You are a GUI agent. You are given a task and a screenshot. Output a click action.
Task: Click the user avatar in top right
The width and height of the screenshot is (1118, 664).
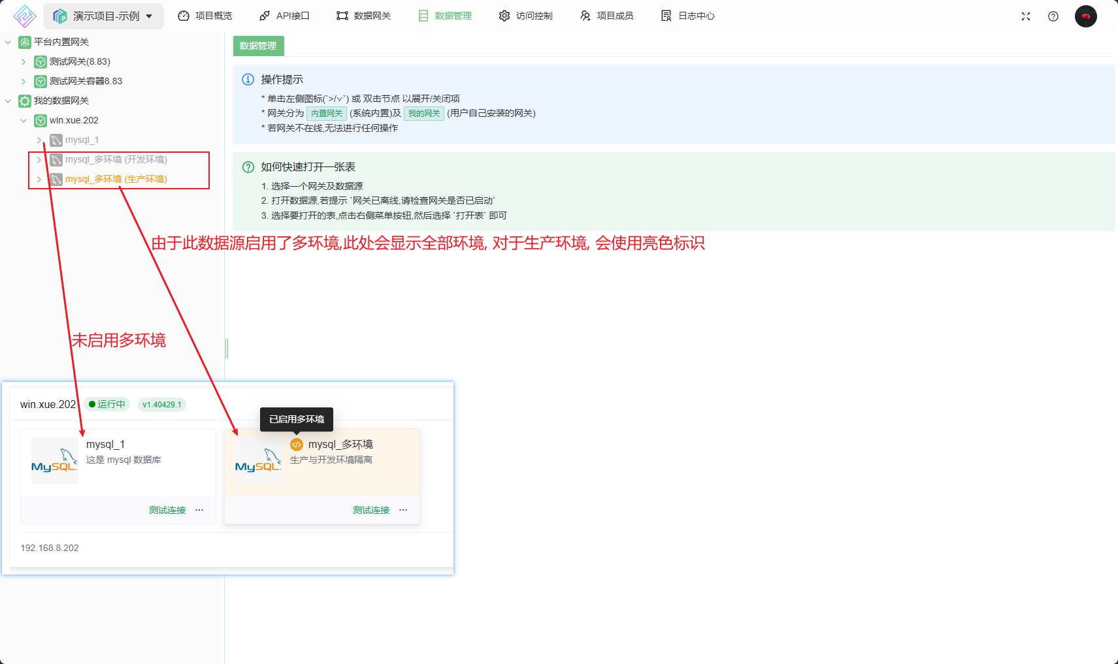pos(1085,16)
